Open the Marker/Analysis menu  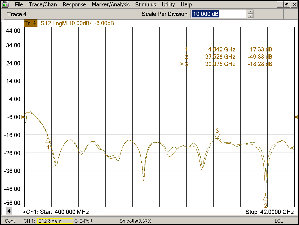(x=111, y=4)
